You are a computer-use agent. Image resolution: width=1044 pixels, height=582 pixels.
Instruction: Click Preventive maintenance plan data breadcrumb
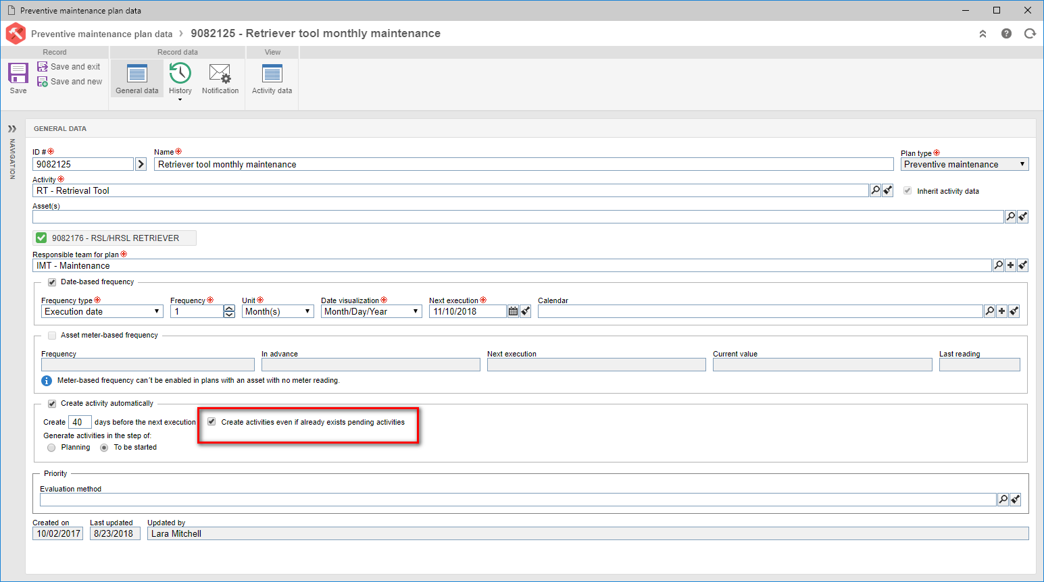tap(102, 34)
